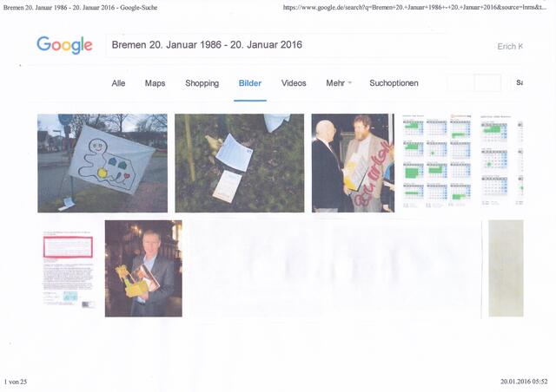Viewport: 556px width, 392px height.
Task: Click the partly visible Sa button
Action: [x=518, y=83]
